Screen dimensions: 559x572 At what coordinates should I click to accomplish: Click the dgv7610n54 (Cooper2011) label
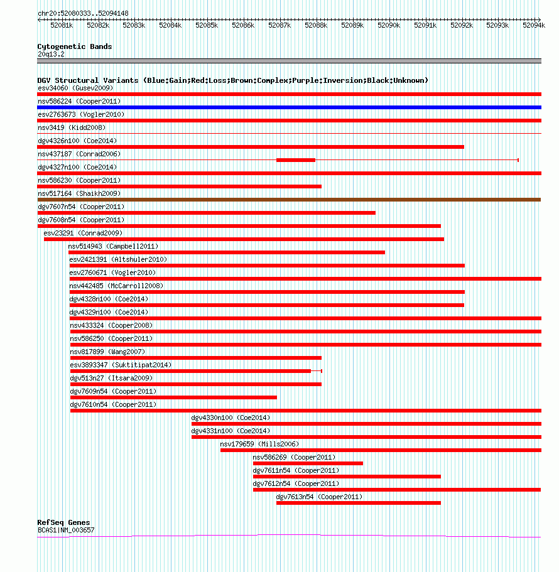coord(113,404)
